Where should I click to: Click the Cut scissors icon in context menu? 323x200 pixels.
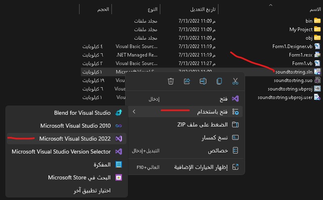pos(235,81)
